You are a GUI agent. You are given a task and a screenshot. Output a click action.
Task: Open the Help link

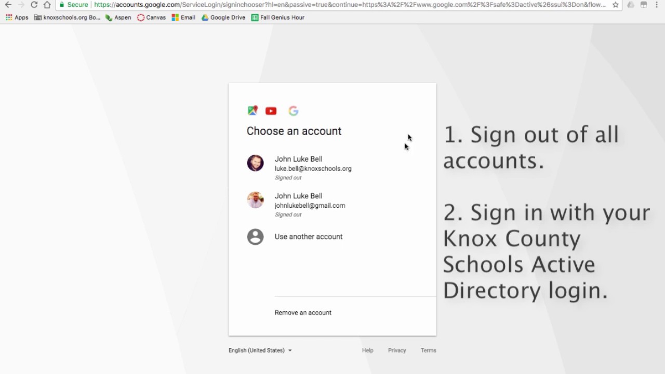(x=368, y=350)
